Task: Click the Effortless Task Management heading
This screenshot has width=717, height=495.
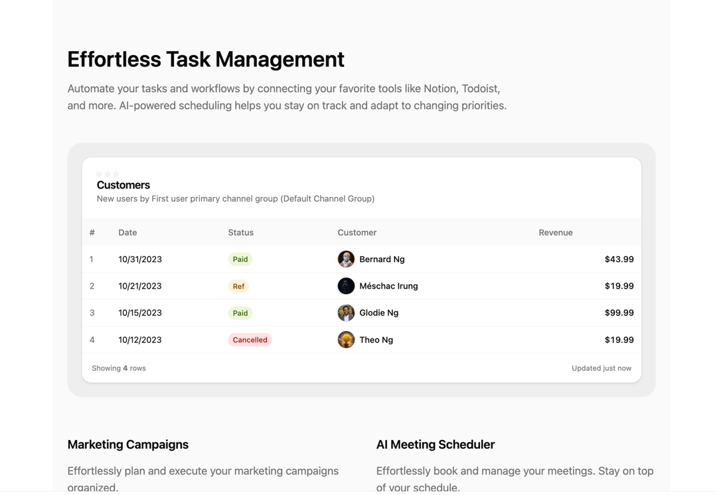Action: click(x=206, y=60)
